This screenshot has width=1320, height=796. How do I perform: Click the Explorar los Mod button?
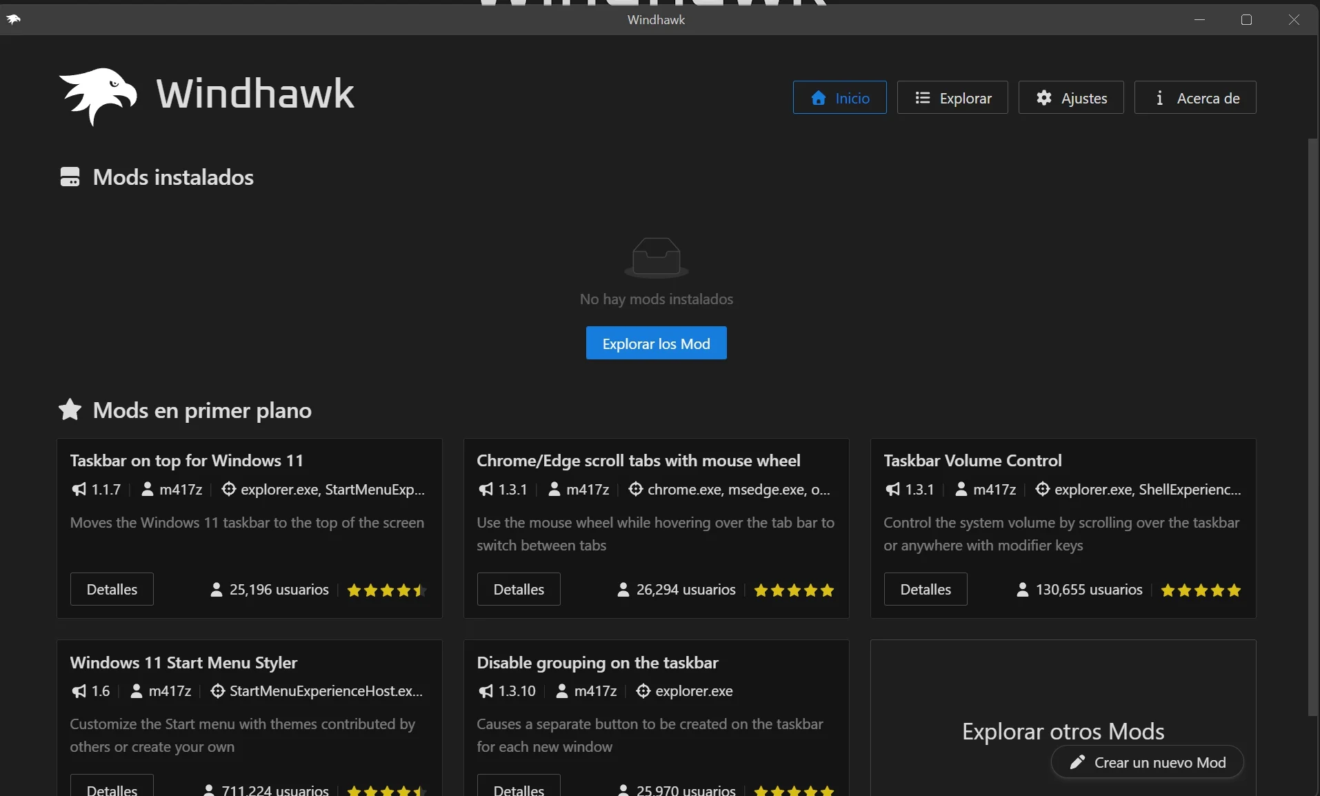(x=657, y=343)
